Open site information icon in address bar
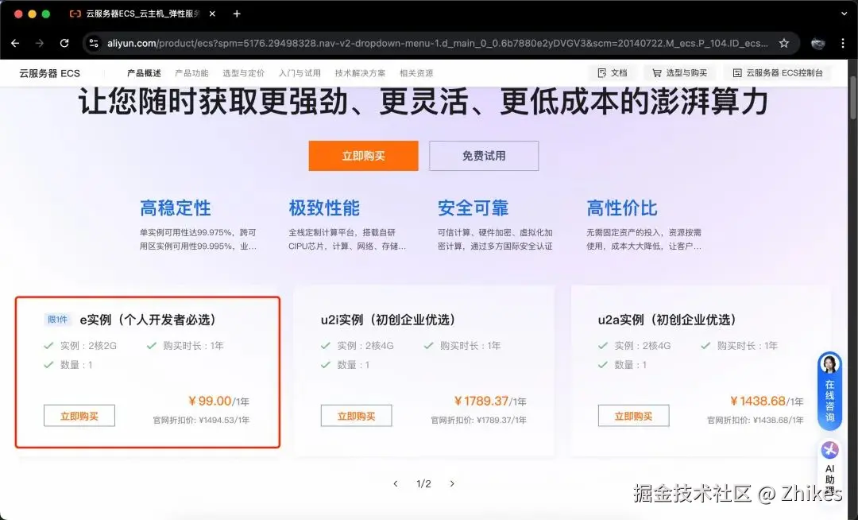 point(94,43)
